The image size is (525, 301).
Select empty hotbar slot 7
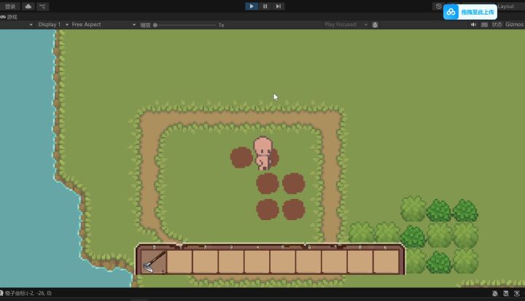pos(334,262)
